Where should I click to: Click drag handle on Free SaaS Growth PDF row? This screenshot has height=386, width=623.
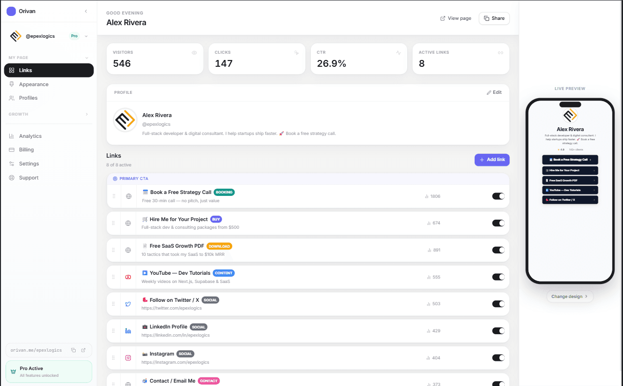coord(114,250)
